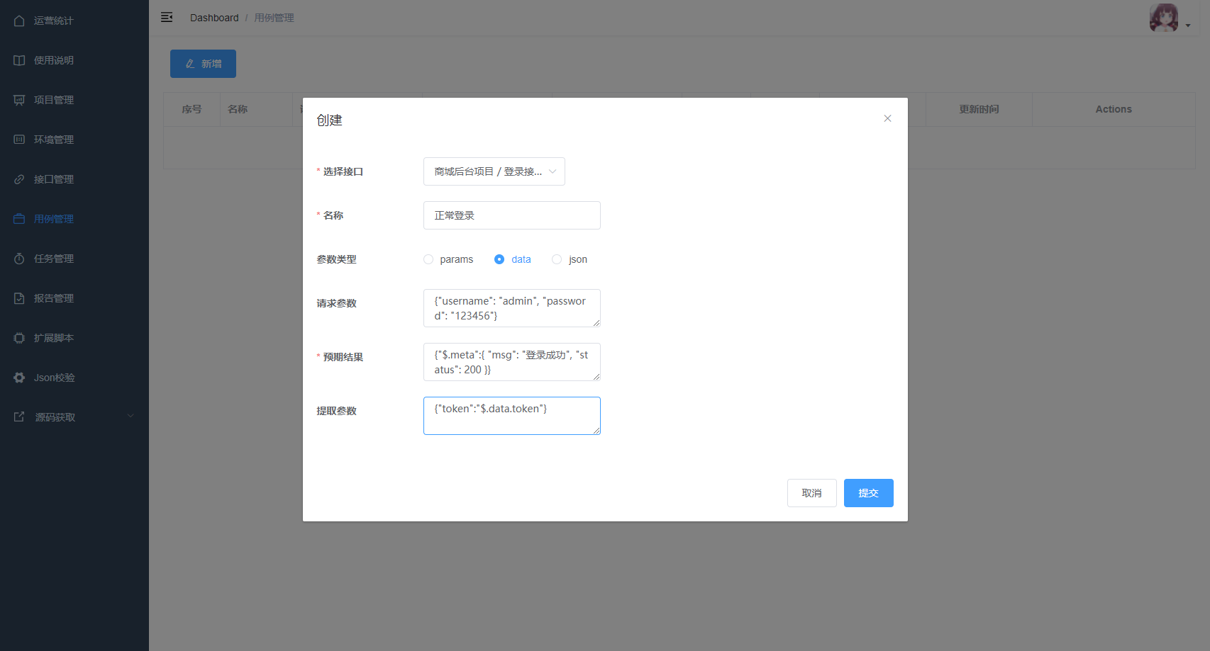Click the 序号 column header
This screenshot has width=1210, height=651.
tap(192, 109)
